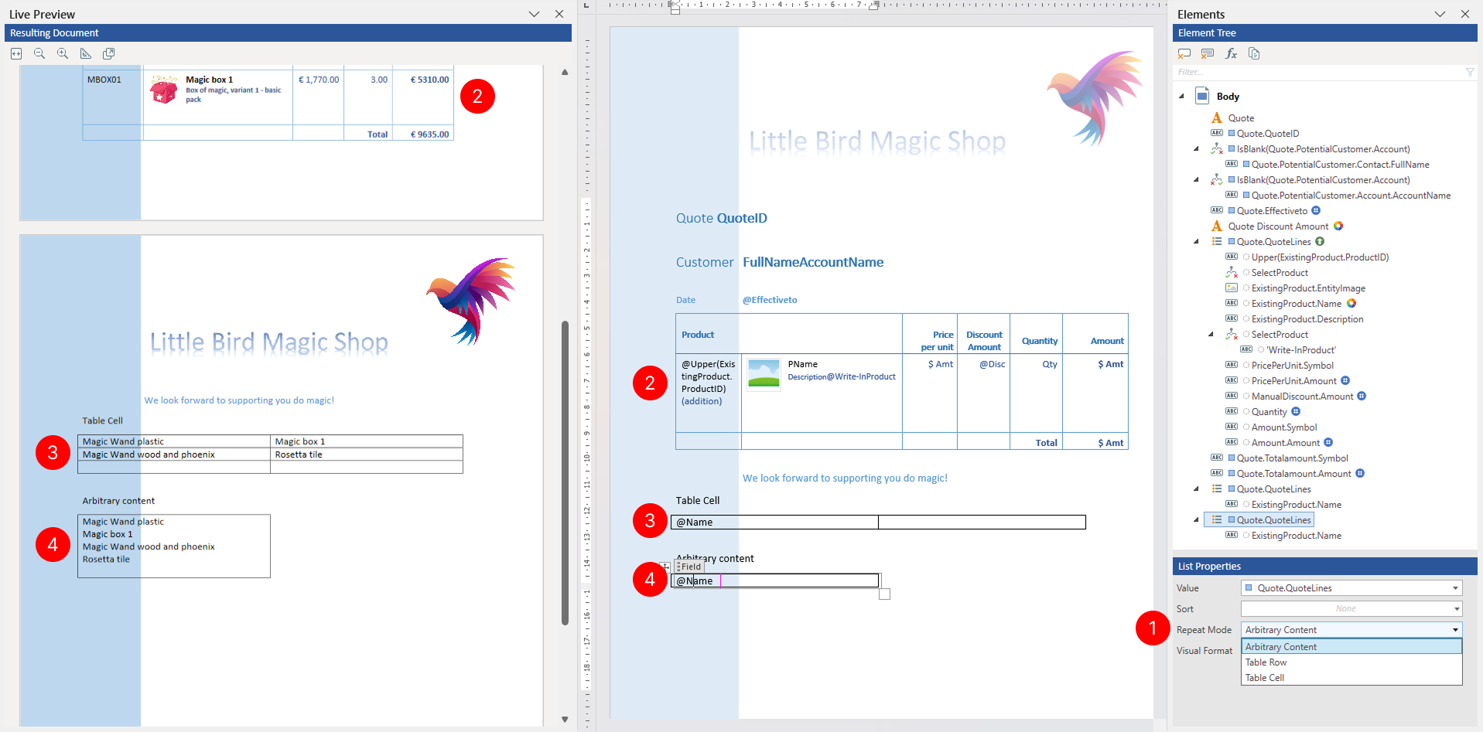The image size is (1483, 732).
Task: Click the FullNameAccountName field in the template
Action: coord(813,262)
